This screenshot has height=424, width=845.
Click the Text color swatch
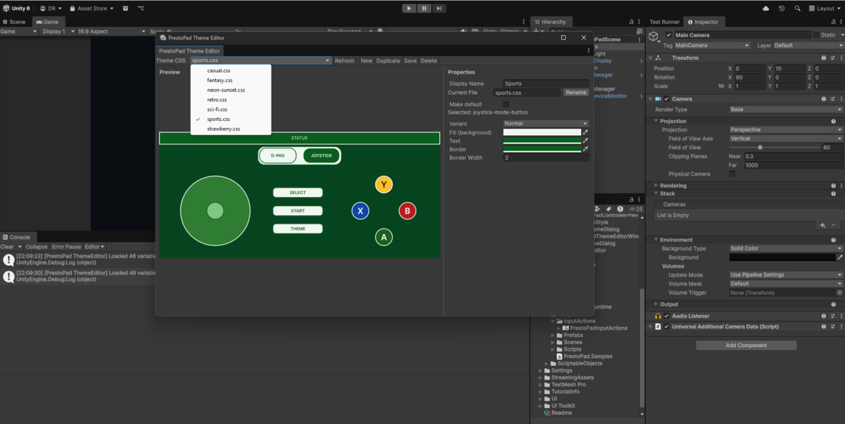tap(542, 141)
